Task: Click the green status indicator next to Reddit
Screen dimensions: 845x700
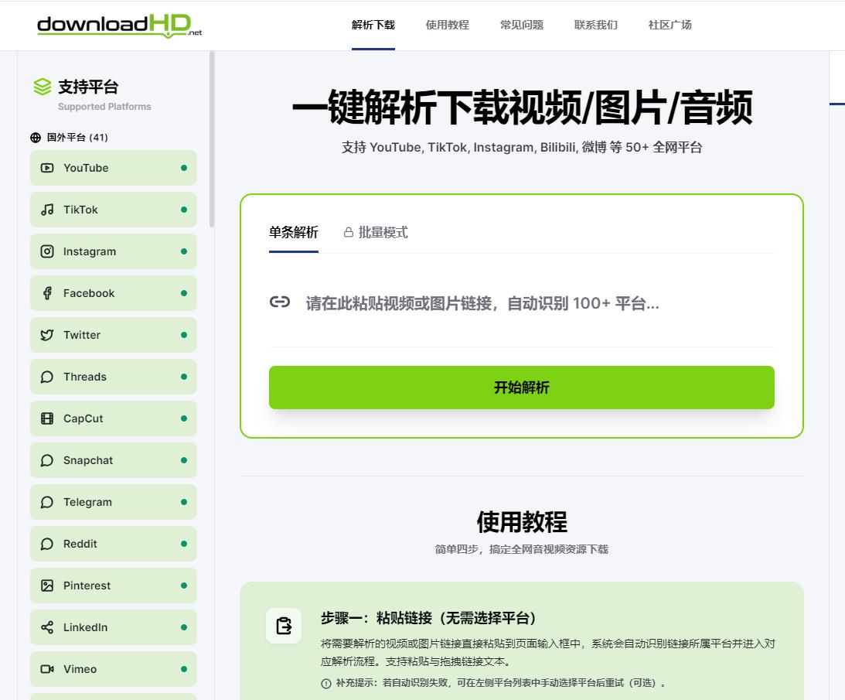Action: point(183,544)
